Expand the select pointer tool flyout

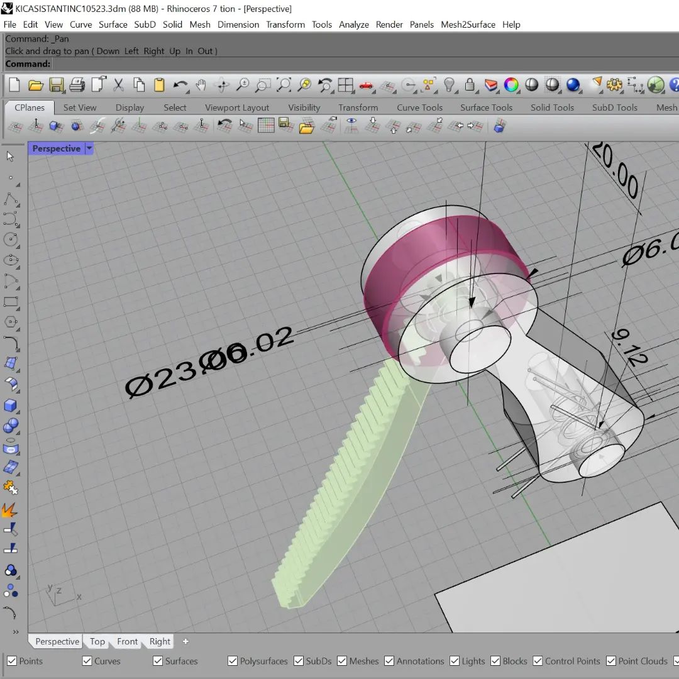[x=11, y=157]
